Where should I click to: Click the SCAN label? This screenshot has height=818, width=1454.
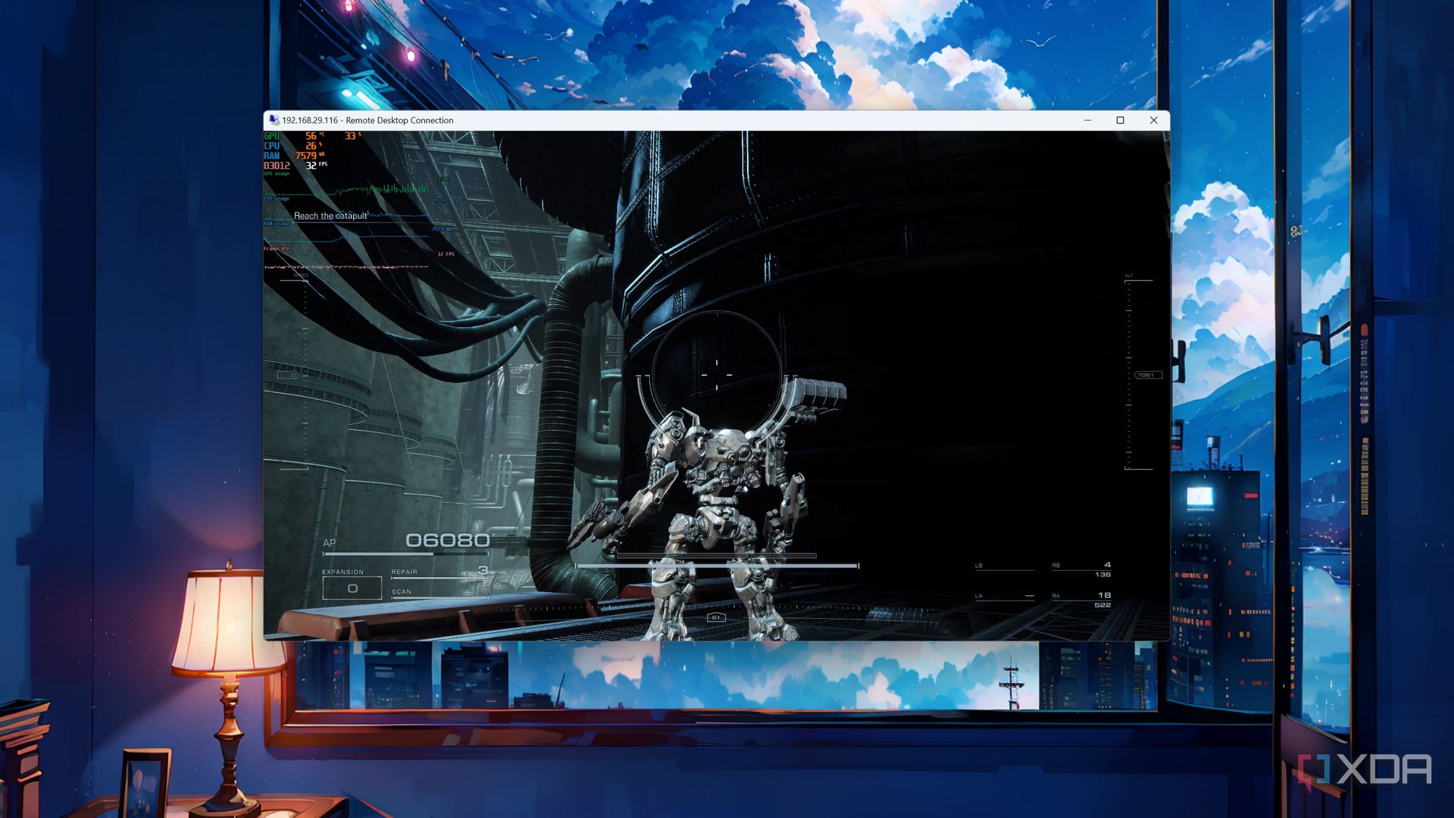point(401,591)
